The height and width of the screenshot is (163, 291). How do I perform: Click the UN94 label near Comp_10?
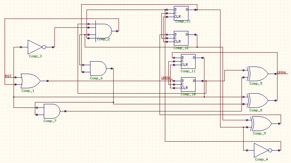[x=166, y=78]
